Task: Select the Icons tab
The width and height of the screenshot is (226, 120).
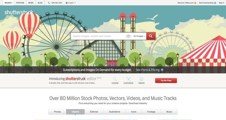Action: coord(134,112)
